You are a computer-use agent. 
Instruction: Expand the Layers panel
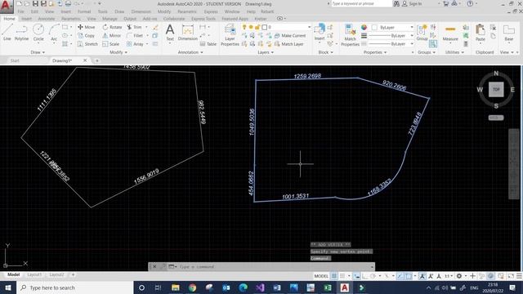tap(266, 52)
